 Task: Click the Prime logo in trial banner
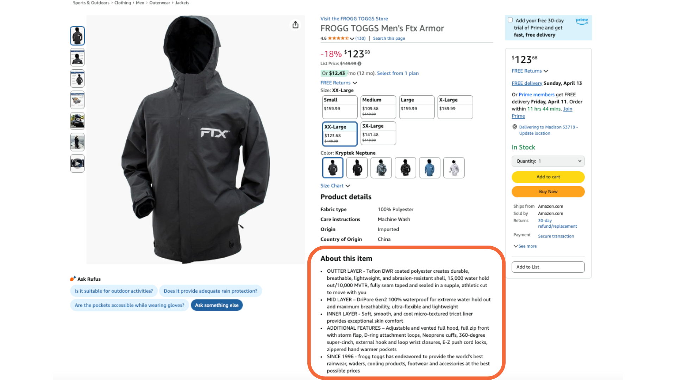coord(582,21)
